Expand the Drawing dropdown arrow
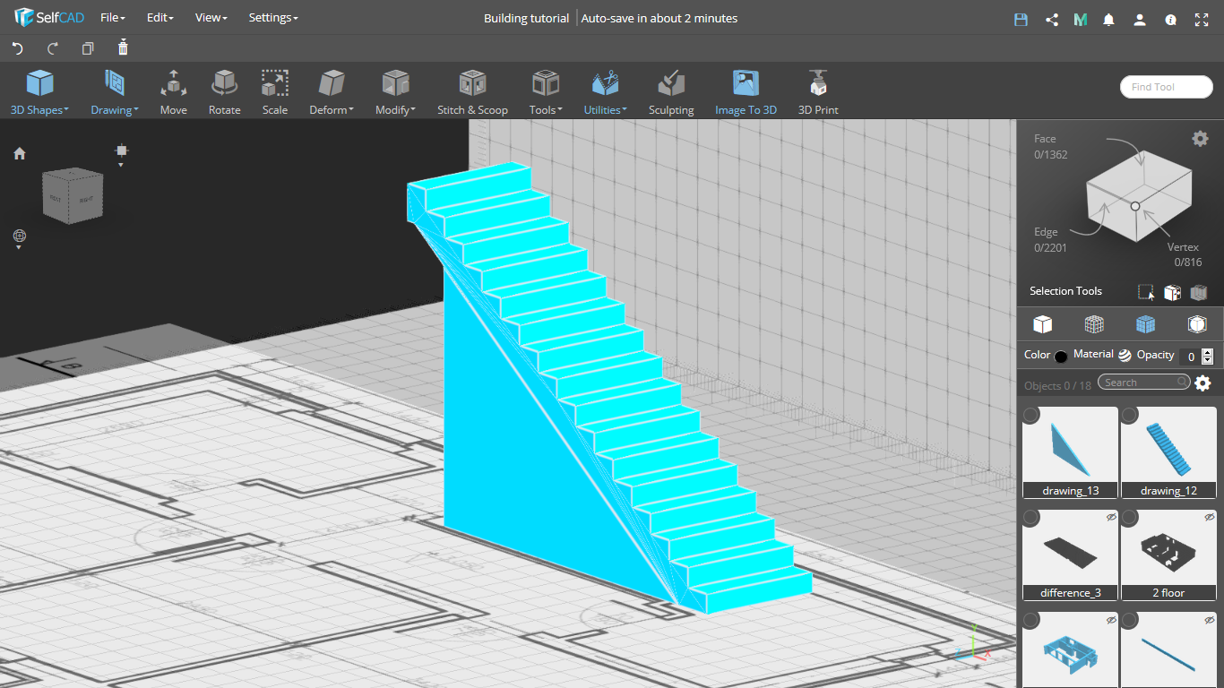This screenshot has height=688, width=1224. pos(135,110)
